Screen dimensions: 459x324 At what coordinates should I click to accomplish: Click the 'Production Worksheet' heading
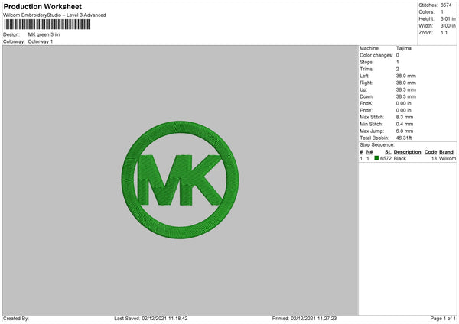pos(42,6)
